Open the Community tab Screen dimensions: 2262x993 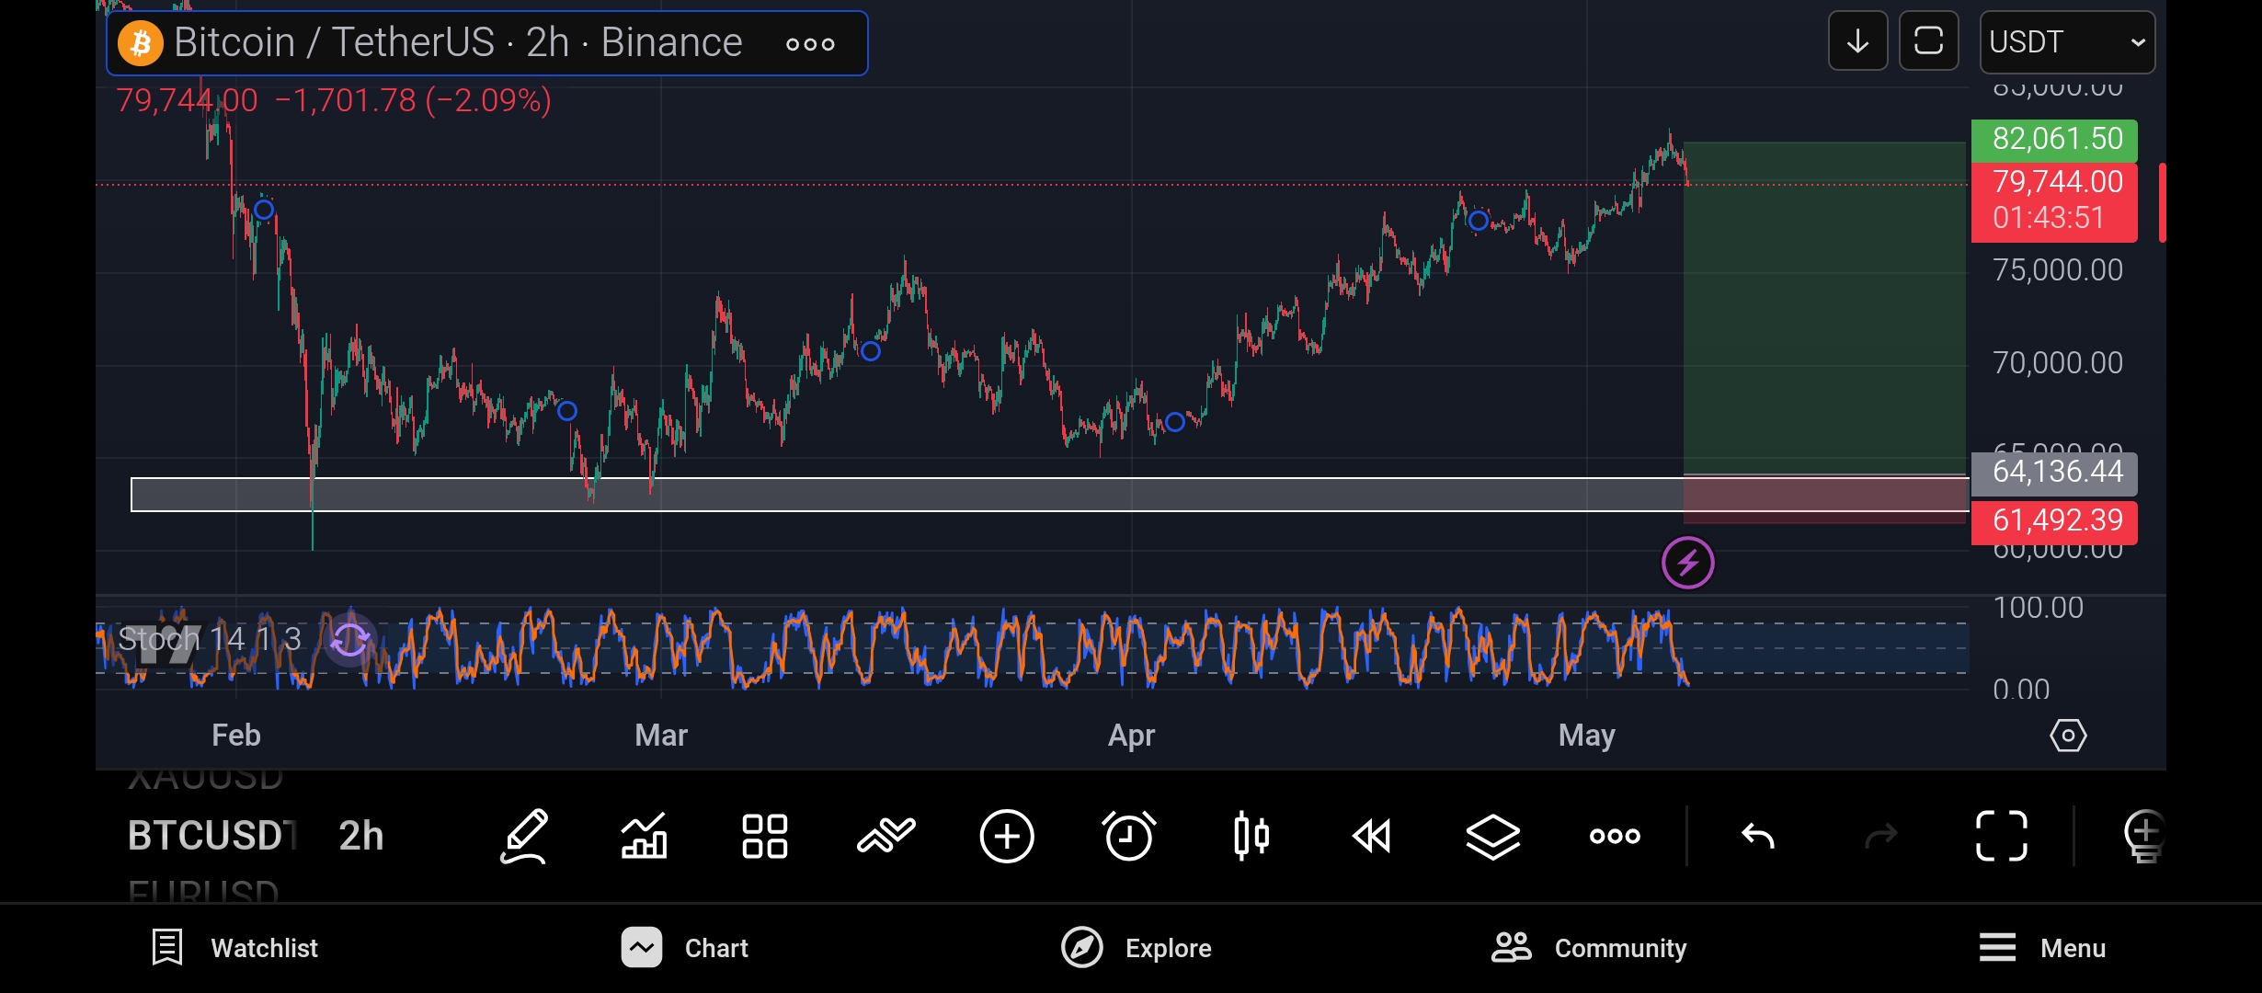click(1589, 948)
